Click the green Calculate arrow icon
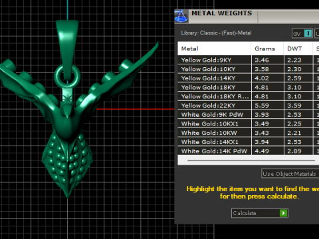The height and width of the screenshot is (239, 319). tap(283, 213)
